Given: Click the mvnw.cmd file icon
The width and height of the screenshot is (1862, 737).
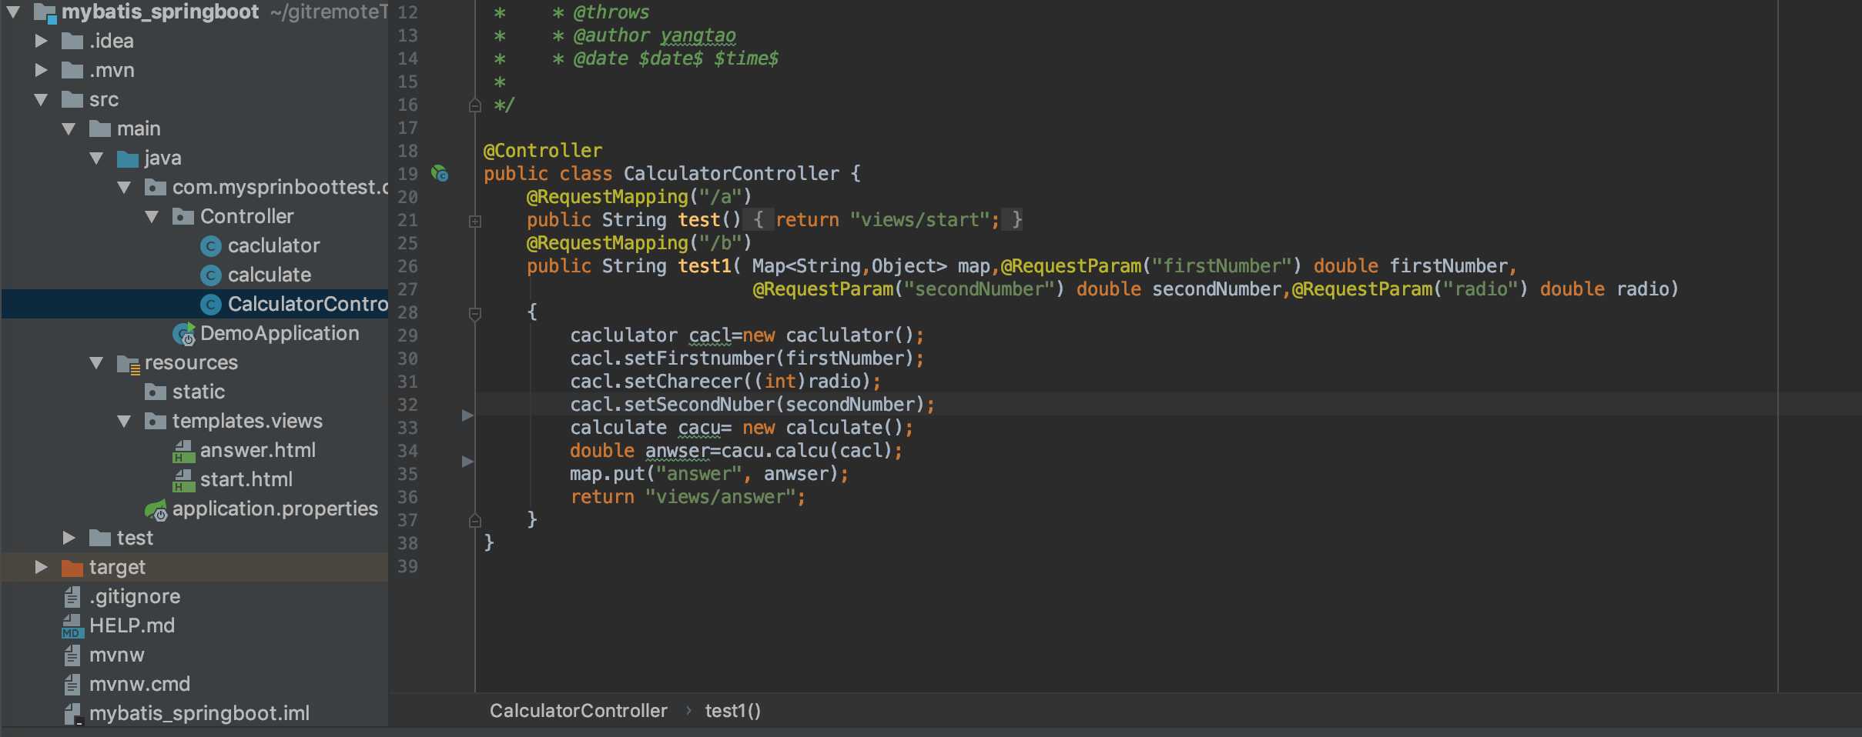Looking at the screenshot, I should pos(72,684).
